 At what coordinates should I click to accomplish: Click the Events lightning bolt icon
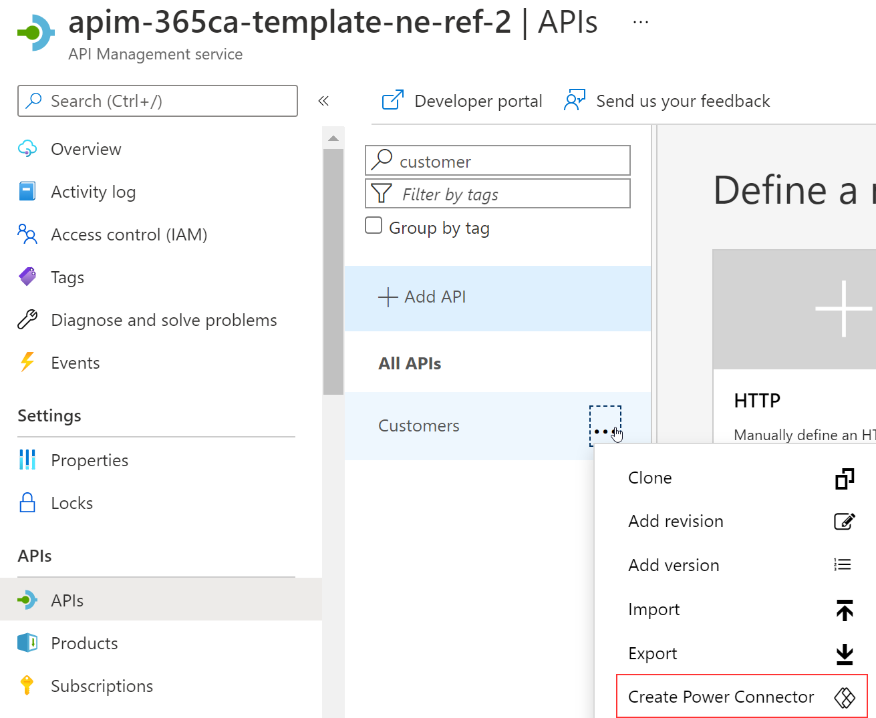click(x=27, y=362)
